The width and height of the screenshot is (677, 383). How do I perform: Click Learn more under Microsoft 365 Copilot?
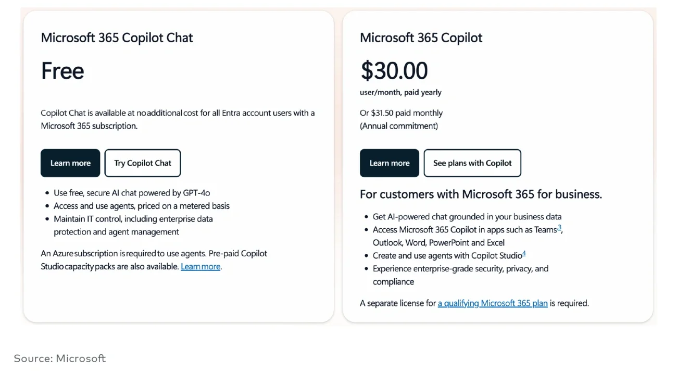point(389,163)
